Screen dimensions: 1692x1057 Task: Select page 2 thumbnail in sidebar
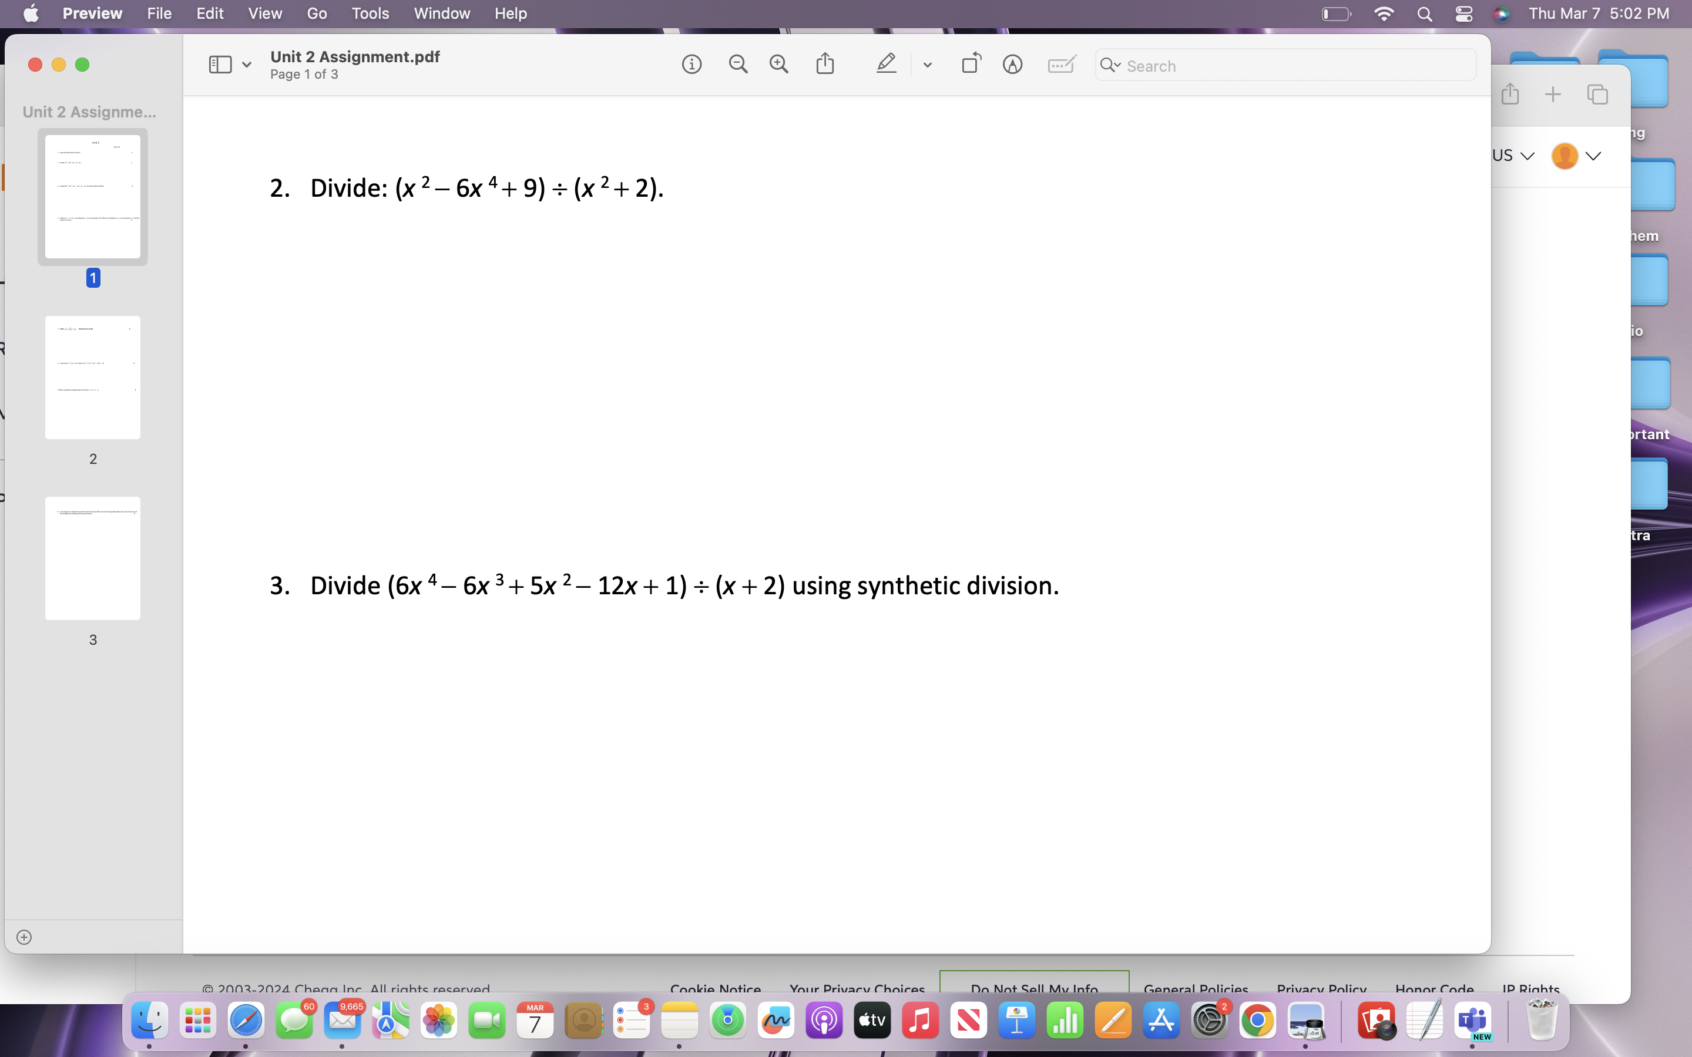pos(93,377)
